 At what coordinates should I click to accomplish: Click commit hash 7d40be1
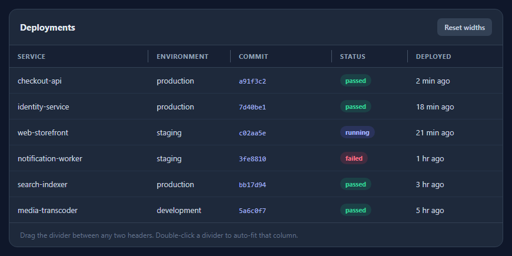click(x=252, y=107)
